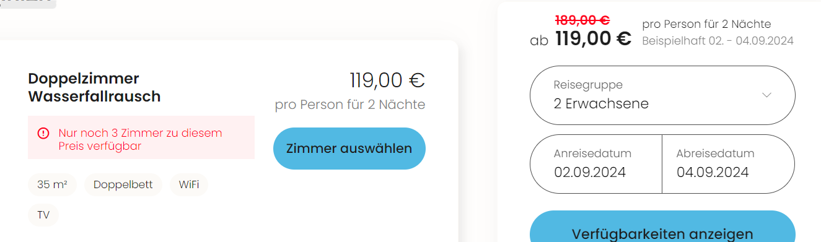Click the TV amenity tag
Screen dimensions: 821x242
pos(43,215)
